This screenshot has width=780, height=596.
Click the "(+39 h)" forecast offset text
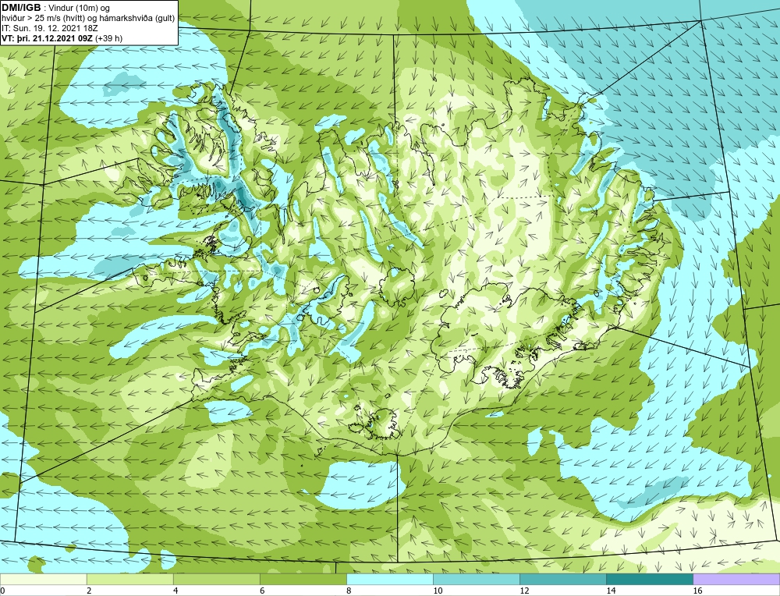click(109, 38)
